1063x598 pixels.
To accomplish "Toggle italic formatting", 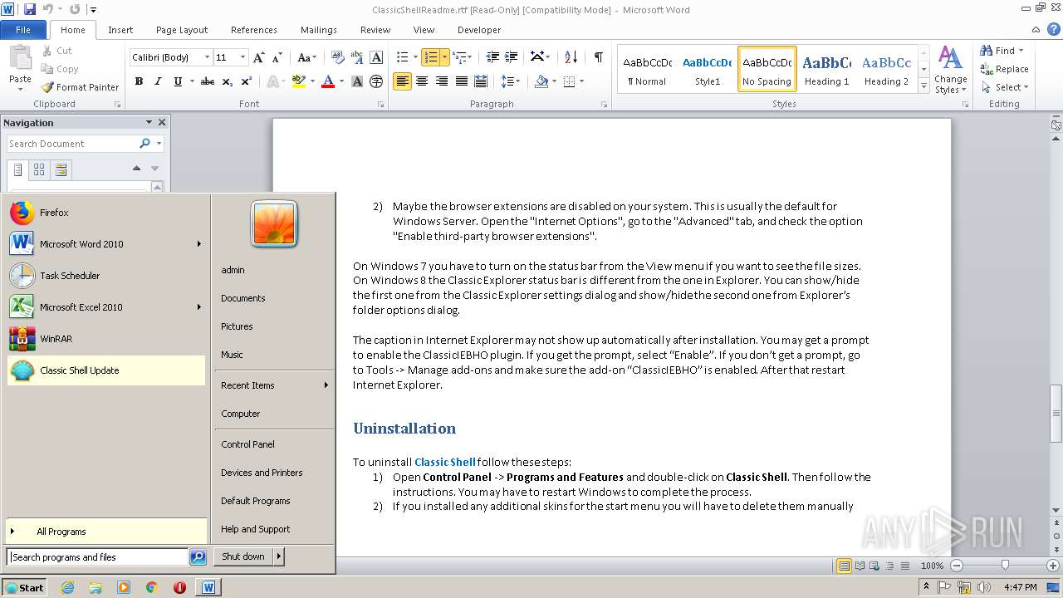I will pyautogui.click(x=158, y=81).
